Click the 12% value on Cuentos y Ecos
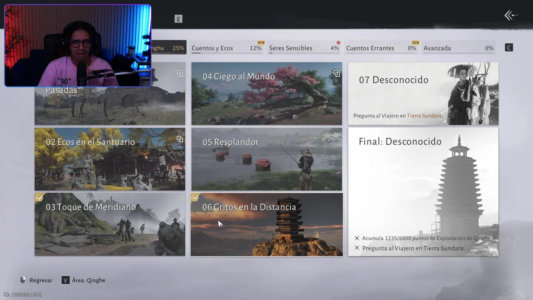 (256, 48)
